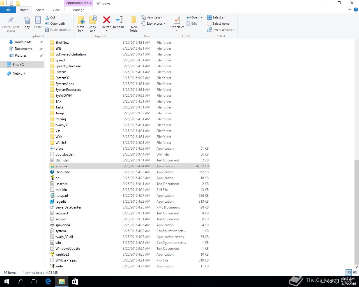Switch to details view layout icon
The height and width of the screenshot is (287, 359).
point(349,272)
